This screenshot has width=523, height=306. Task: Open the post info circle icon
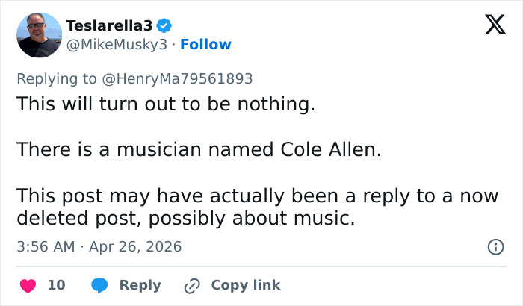coord(495,246)
